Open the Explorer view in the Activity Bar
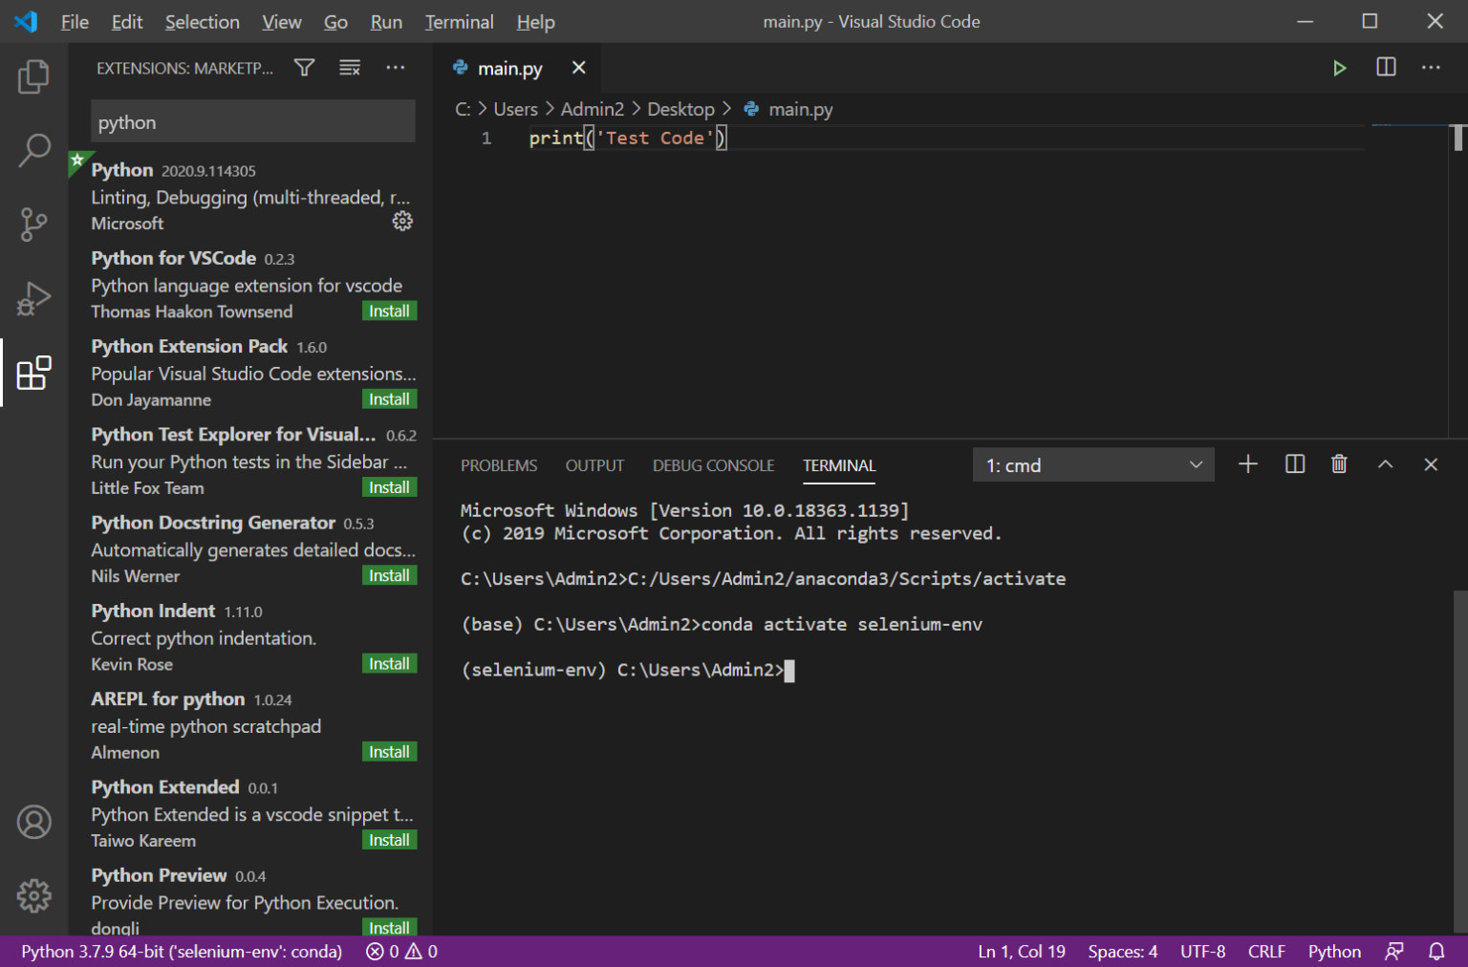The height and width of the screenshot is (967, 1468). coord(33,76)
